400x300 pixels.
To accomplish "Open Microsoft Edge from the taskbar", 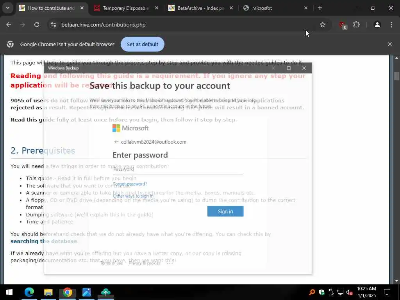I will click(29, 292).
